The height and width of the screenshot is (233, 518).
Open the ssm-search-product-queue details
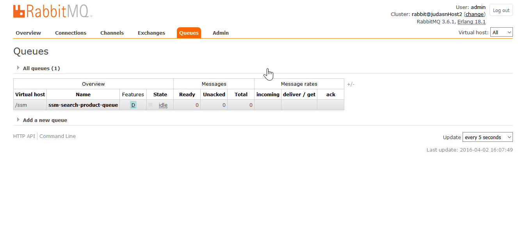[83, 105]
